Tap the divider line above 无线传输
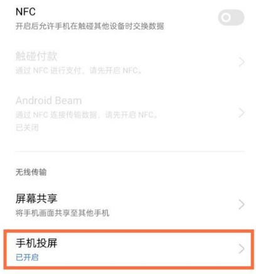256x274 pixels. pyautogui.click(x=130, y=151)
